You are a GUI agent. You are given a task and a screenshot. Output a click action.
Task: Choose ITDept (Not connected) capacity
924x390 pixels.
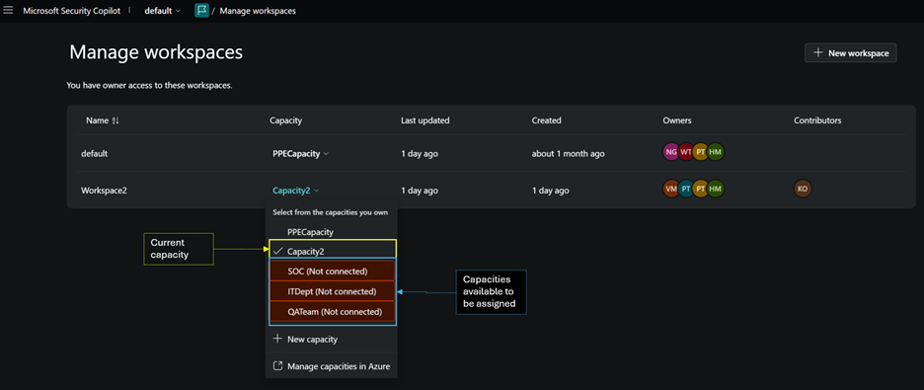(x=333, y=291)
